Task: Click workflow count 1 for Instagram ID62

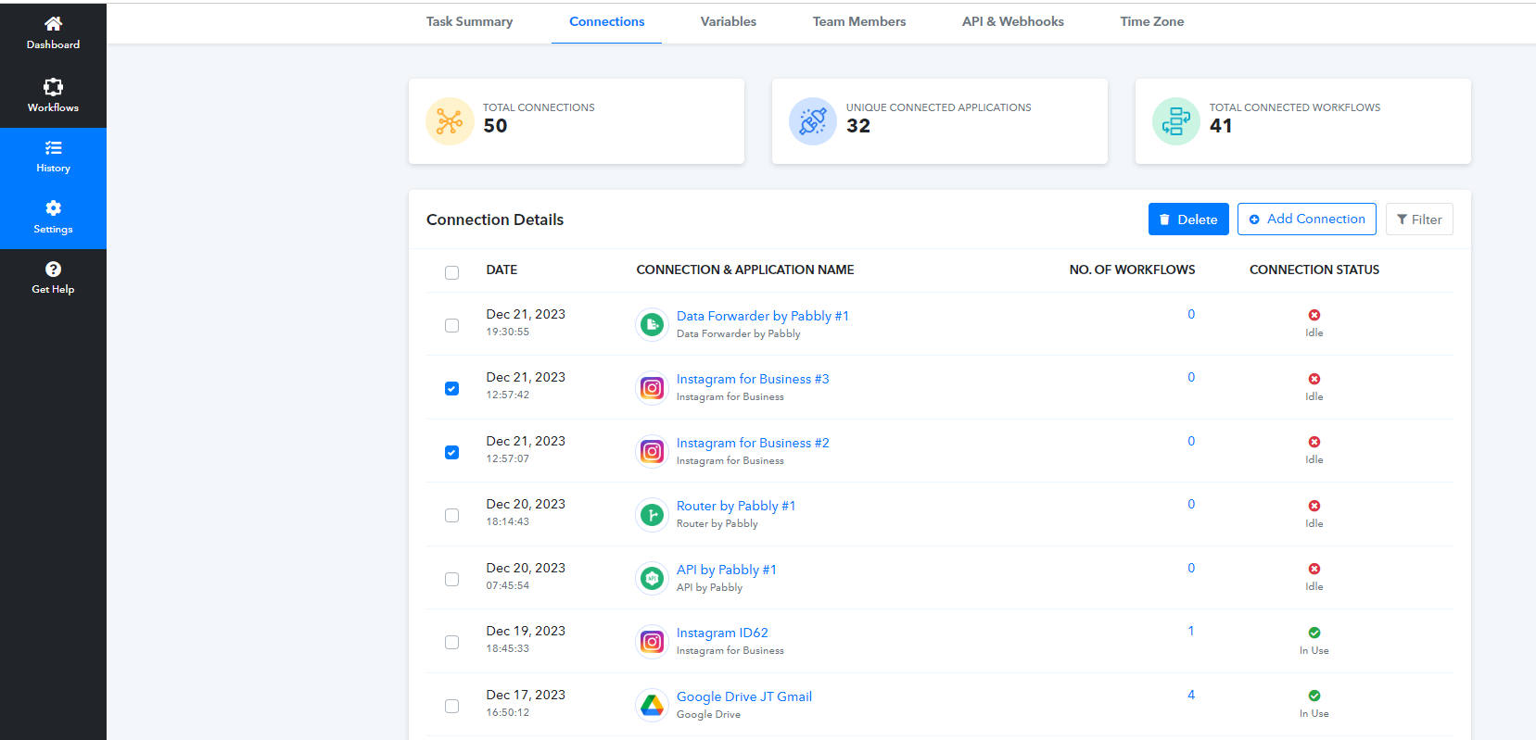Action: coord(1191,631)
